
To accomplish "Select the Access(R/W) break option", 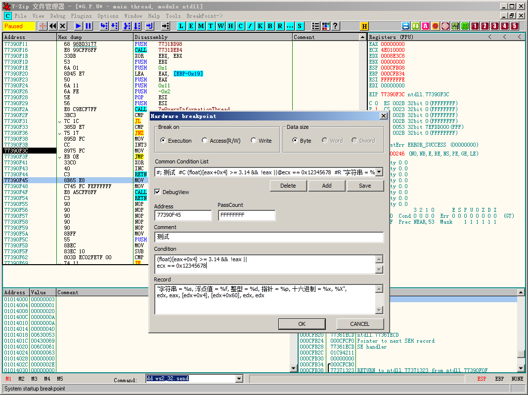I will pyautogui.click(x=205, y=141).
